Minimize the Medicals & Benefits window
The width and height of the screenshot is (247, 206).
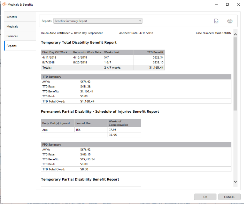coord(216,5)
